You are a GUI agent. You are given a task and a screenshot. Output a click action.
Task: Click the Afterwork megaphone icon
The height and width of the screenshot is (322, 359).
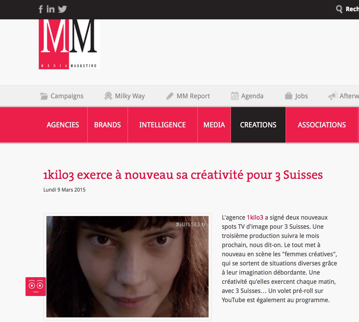[x=333, y=96]
